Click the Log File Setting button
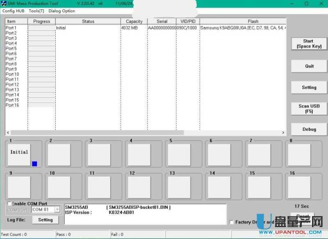The width and height of the screenshot is (328, 239). 45,220
